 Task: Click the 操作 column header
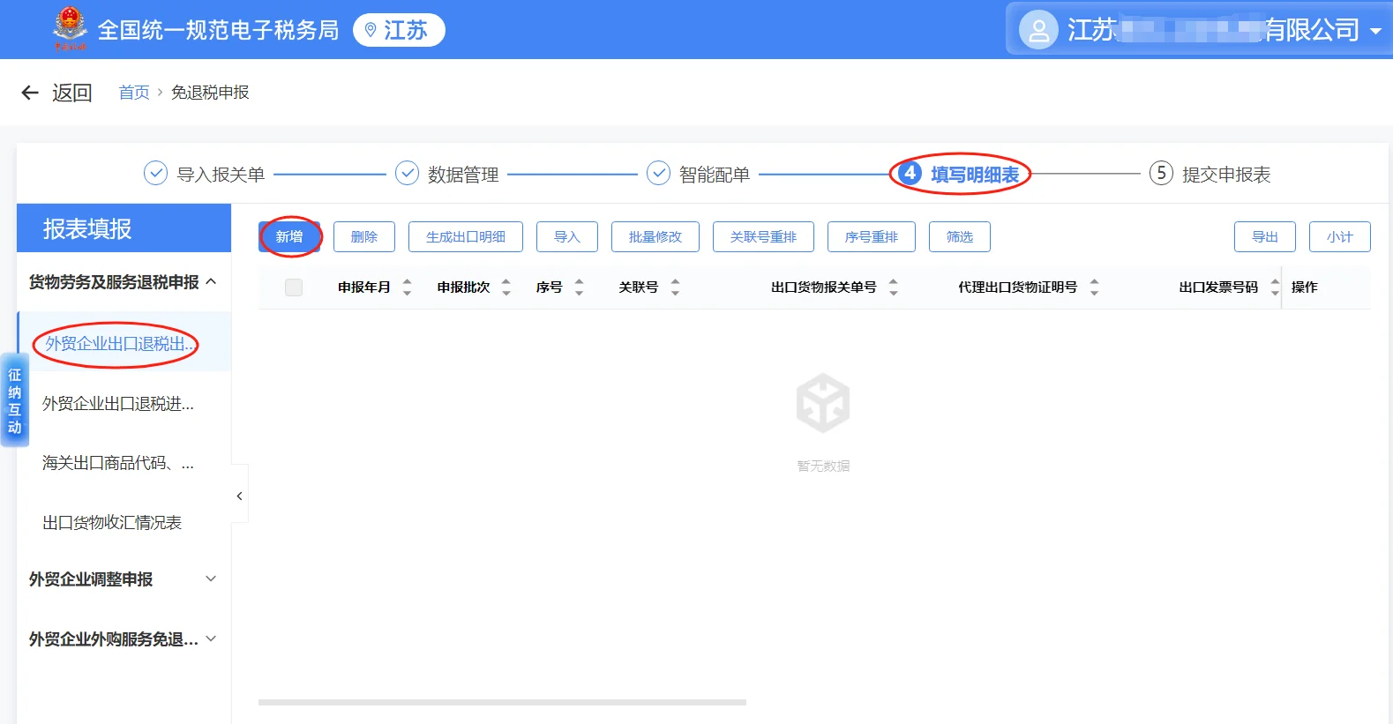point(1305,287)
